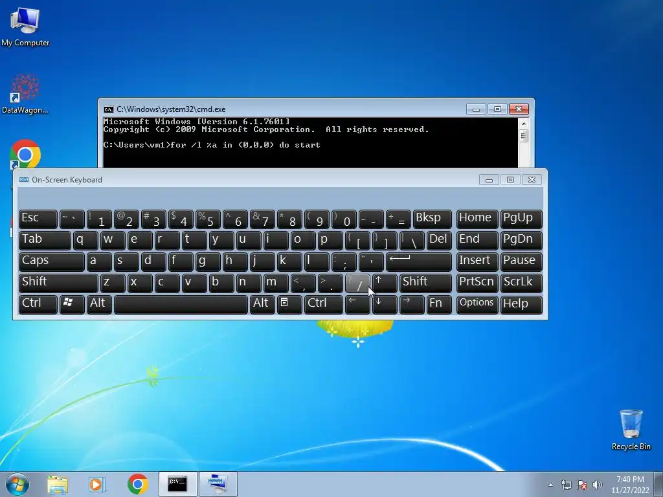
Task: Open the Action Center flag tray icon
Action: pyautogui.click(x=582, y=485)
